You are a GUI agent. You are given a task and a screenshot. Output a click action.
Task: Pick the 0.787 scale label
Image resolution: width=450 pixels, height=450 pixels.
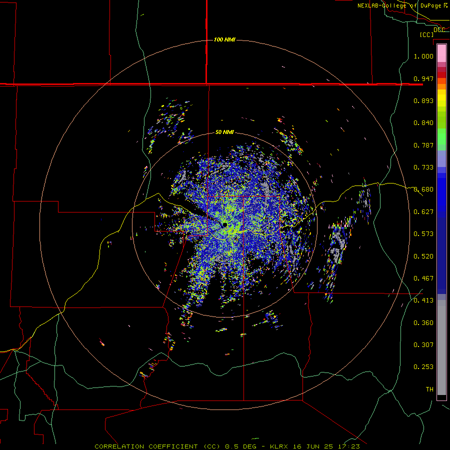(x=423, y=145)
